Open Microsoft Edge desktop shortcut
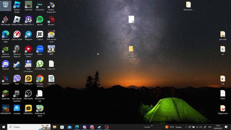This screenshot has height=130, width=231. [x=6, y=36]
